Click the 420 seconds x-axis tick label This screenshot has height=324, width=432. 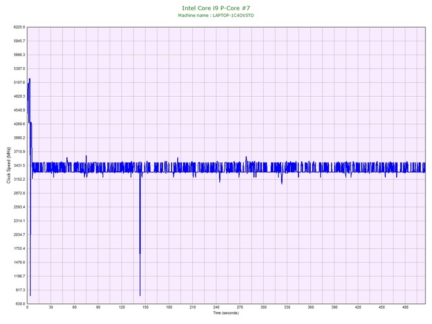click(358, 307)
